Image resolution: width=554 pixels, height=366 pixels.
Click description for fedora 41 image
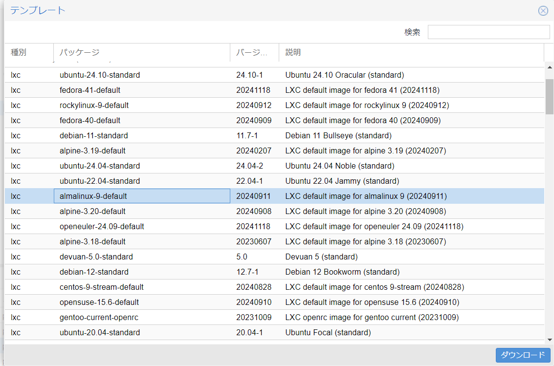[362, 90]
